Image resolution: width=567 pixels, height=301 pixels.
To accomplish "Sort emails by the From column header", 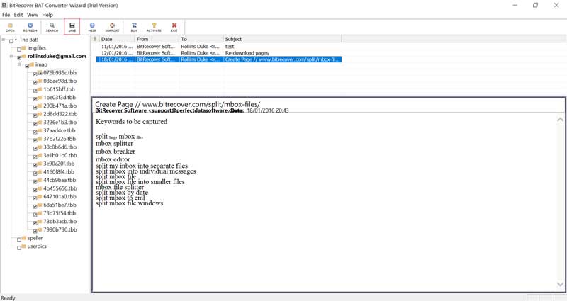I will 157,39.
